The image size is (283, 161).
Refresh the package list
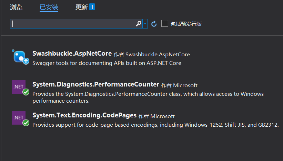pos(154,24)
